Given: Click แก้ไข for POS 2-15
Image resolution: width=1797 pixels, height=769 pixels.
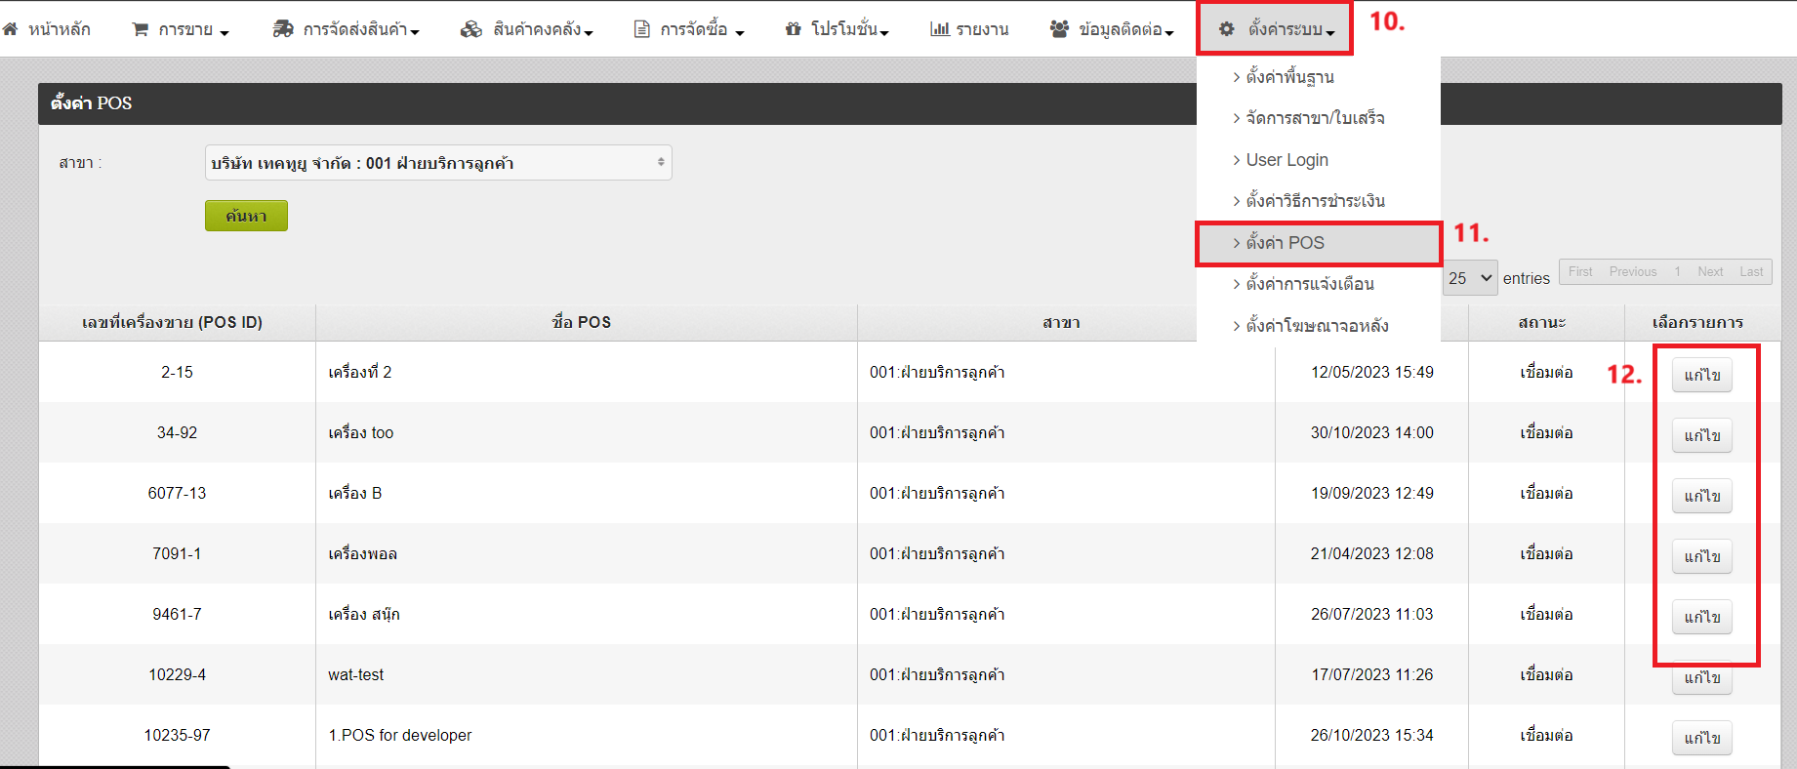Looking at the screenshot, I should (1702, 375).
